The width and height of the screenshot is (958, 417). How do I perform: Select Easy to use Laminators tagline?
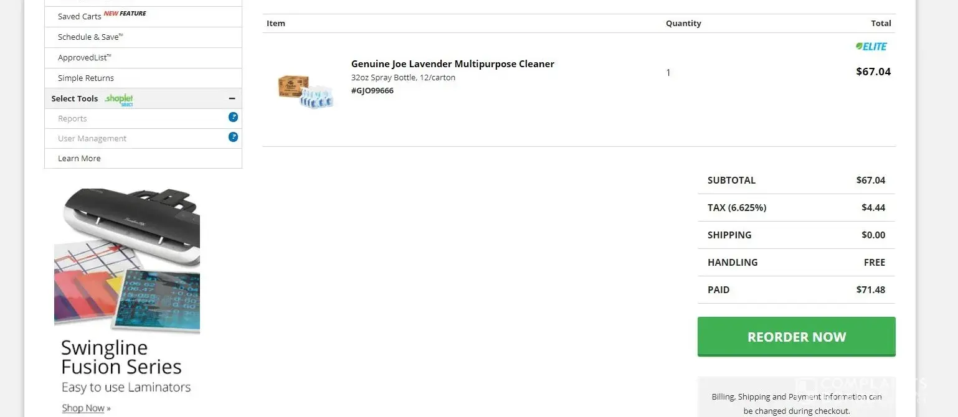click(126, 387)
